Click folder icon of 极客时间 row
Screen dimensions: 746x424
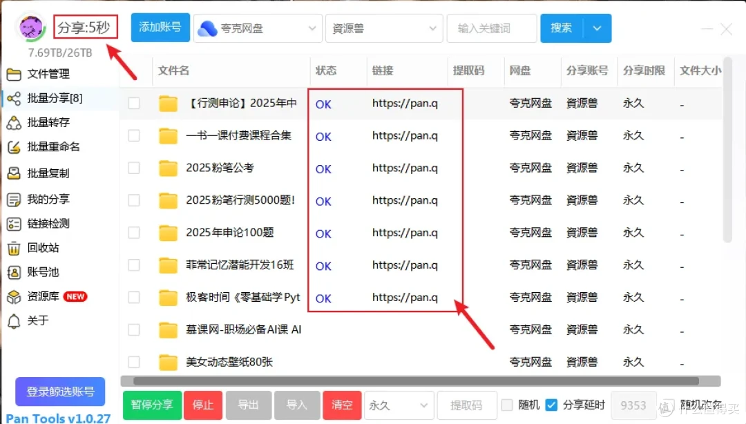[x=168, y=298]
